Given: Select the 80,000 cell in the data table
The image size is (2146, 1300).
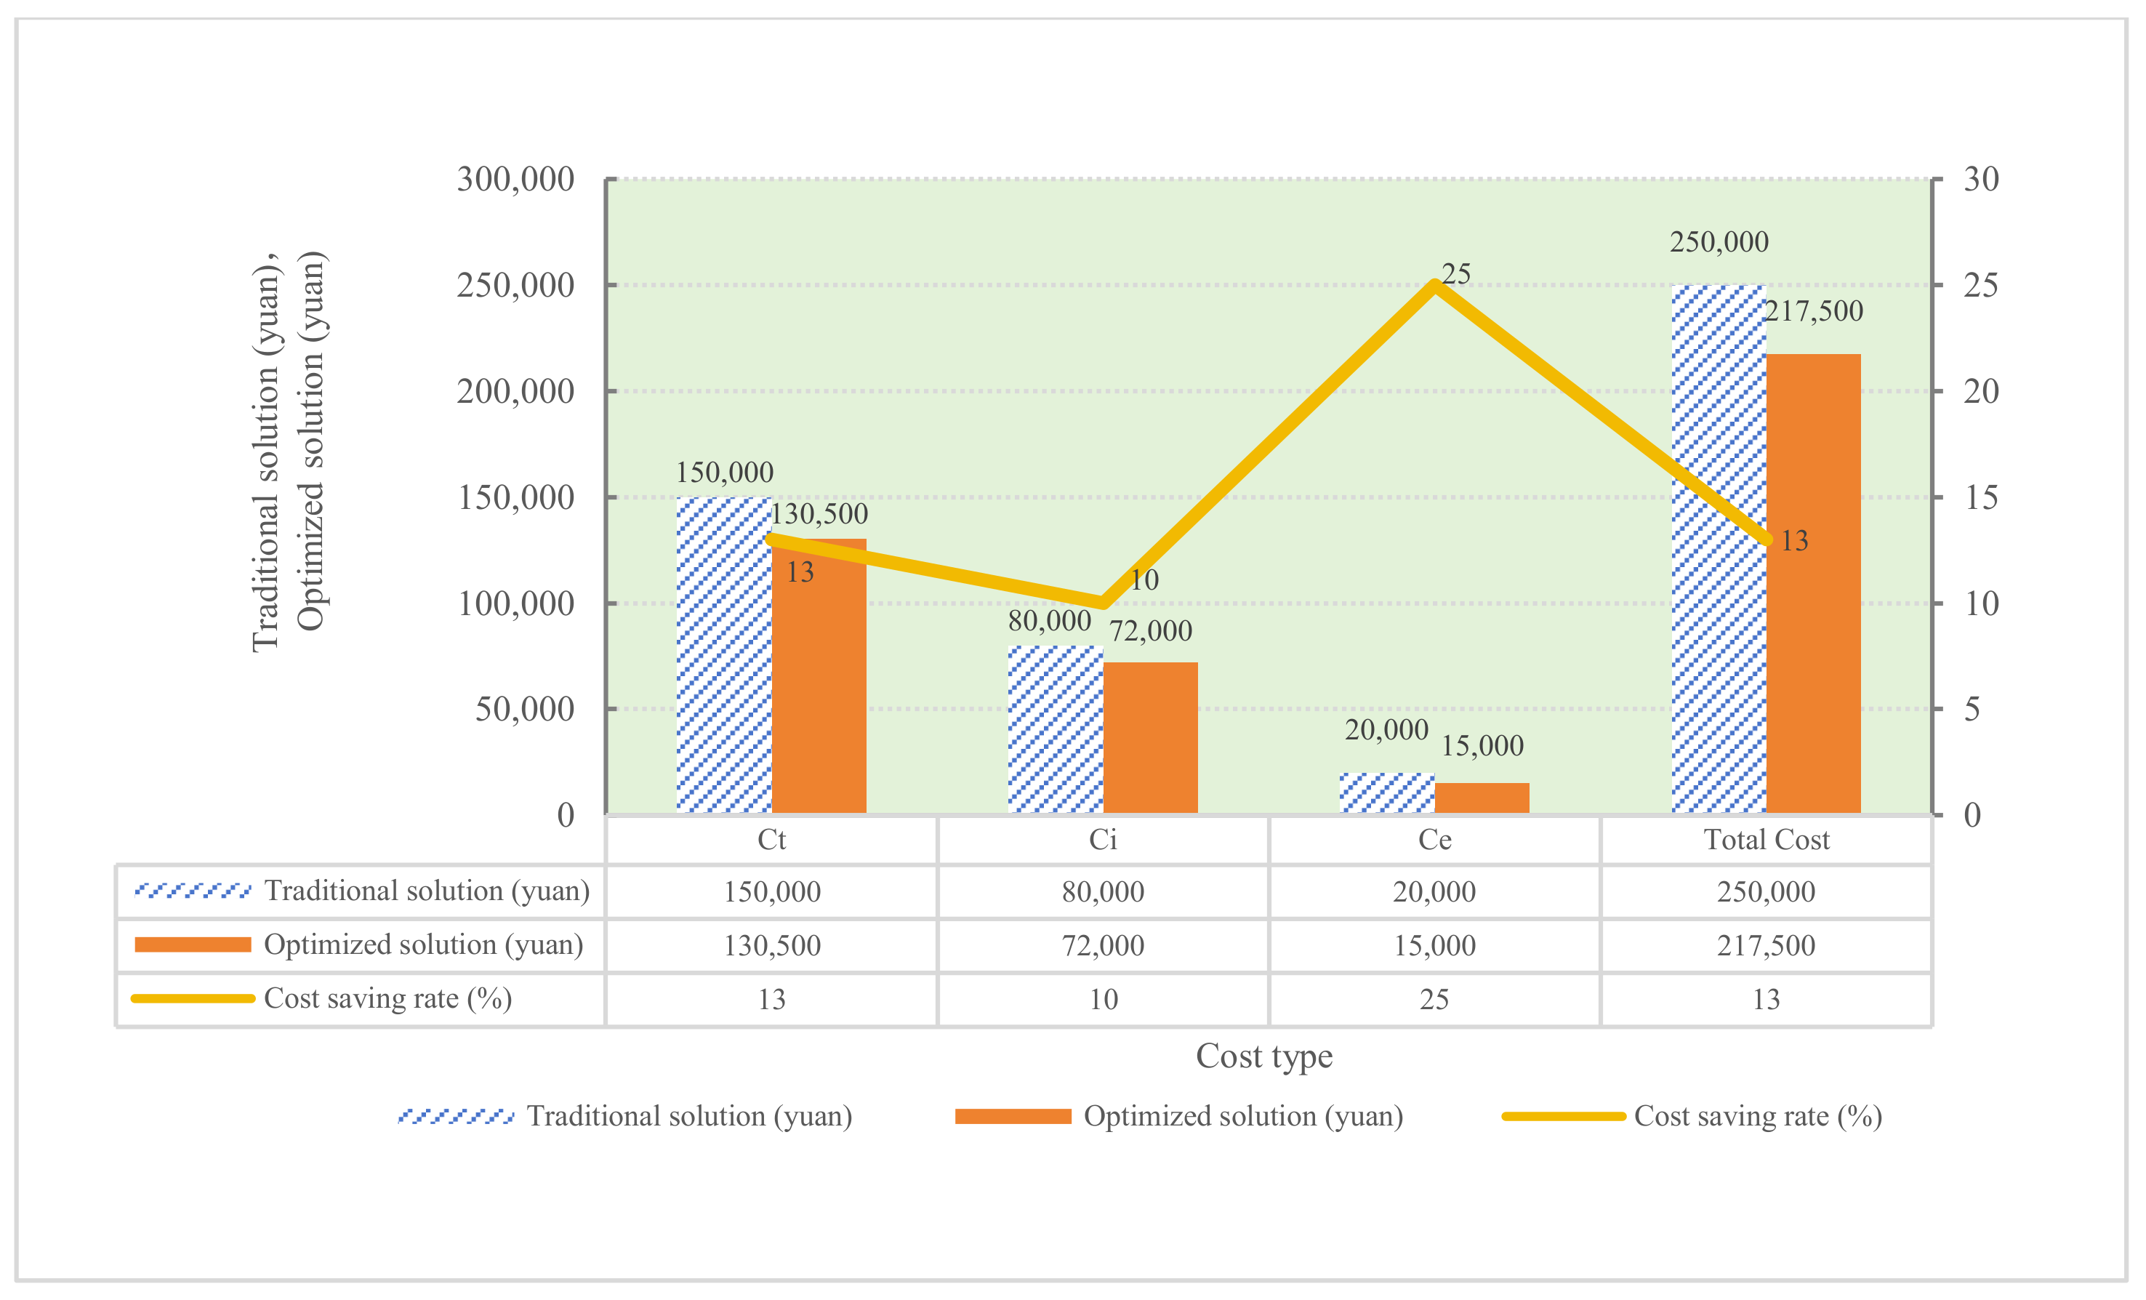Looking at the screenshot, I should (x=1103, y=892).
